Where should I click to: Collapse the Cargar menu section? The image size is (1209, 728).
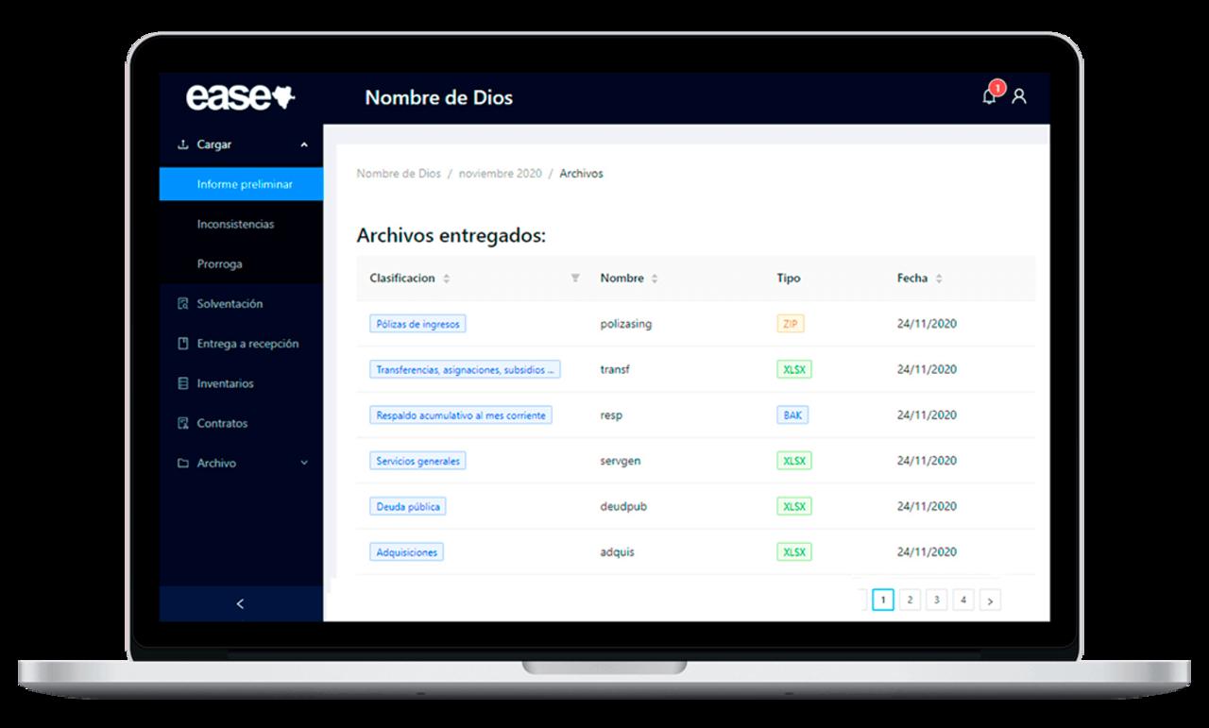(303, 145)
